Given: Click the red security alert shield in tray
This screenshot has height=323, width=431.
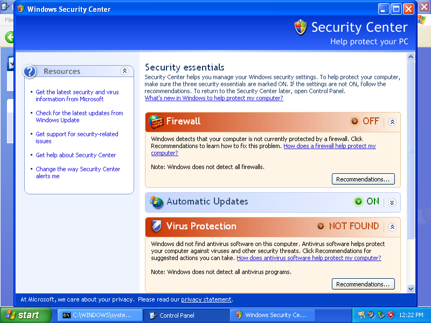Looking at the screenshot, I should 391,315.
